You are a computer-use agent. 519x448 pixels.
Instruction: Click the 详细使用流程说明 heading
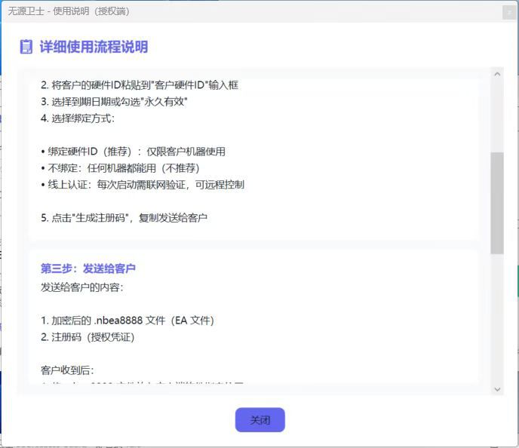click(94, 47)
